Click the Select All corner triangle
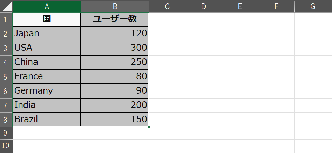 (6, 6)
